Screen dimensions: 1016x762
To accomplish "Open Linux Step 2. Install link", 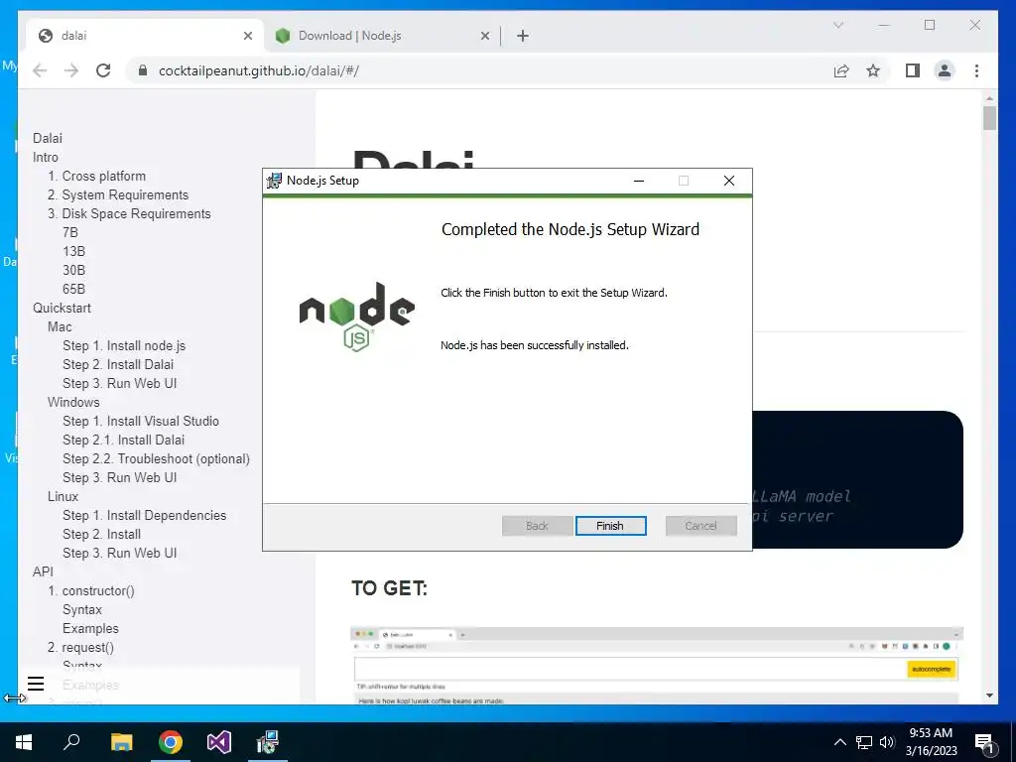I will click(102, 534).
